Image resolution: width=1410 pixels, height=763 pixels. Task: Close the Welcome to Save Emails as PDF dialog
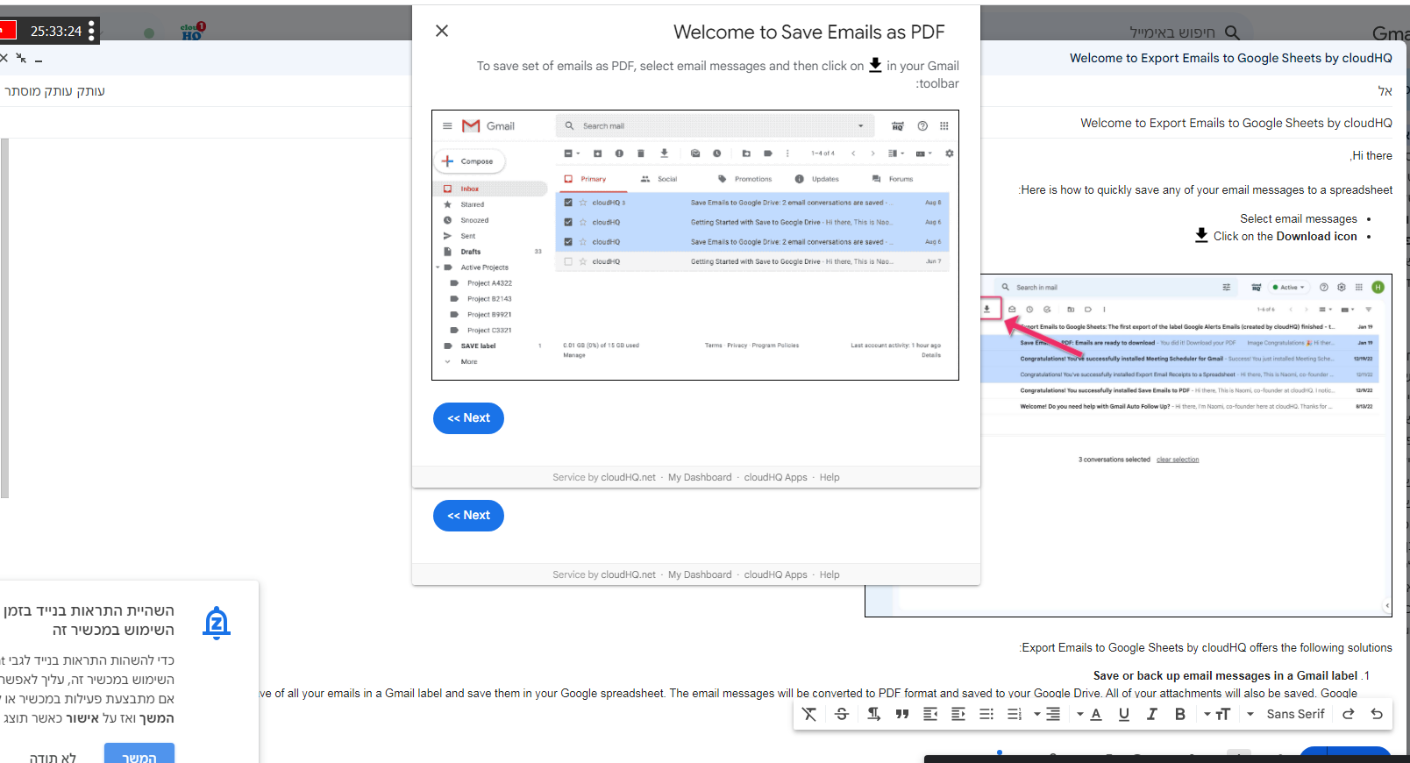(x=442, y=31)
